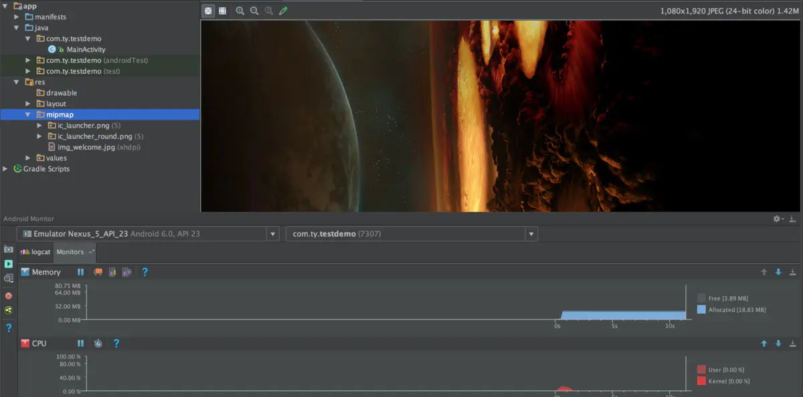Select img_welcome.jpg (xhdpi) file
The image size is (803, 397).
[x=94, y=147]
